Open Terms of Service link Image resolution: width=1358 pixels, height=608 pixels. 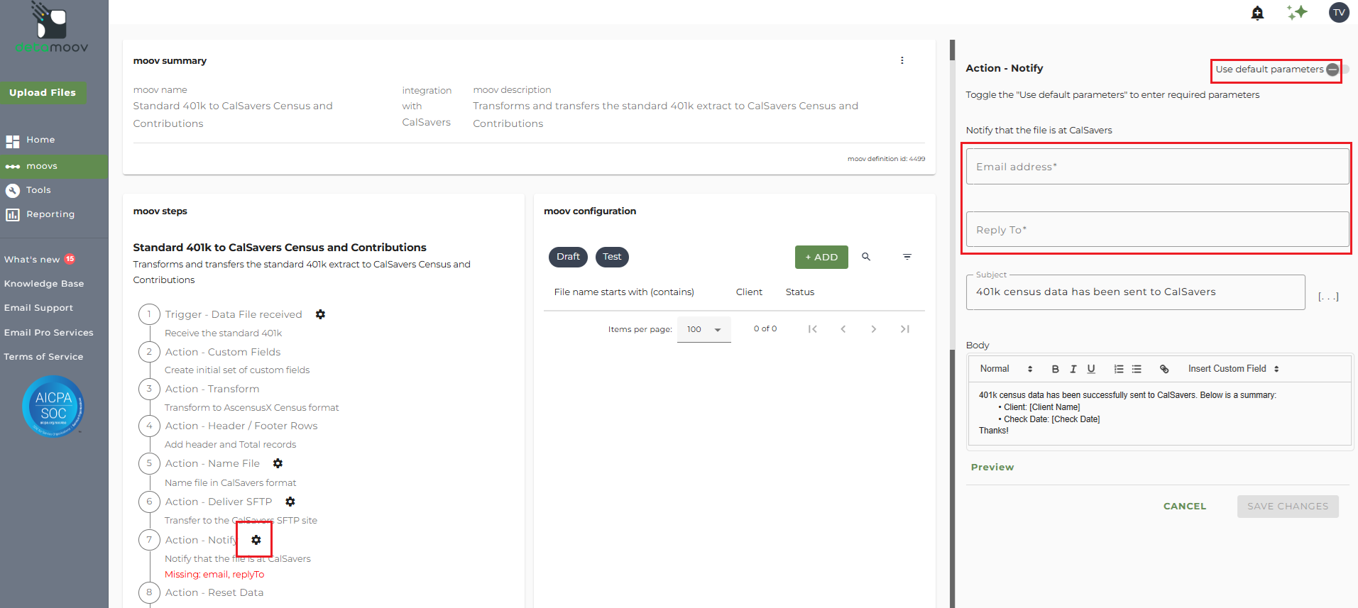coord(43,357)
